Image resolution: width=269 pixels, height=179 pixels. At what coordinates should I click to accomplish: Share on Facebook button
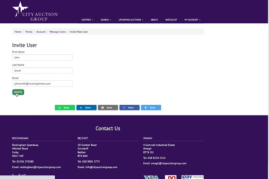(x=130, y=107)
